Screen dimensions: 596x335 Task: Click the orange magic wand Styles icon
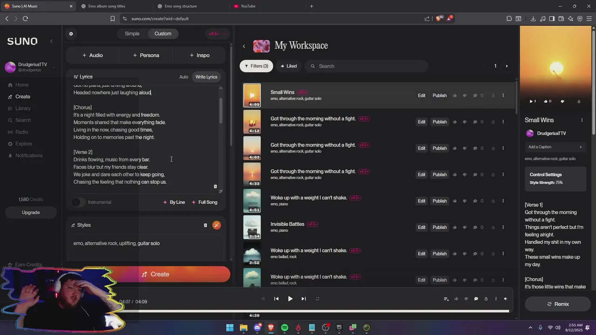(217, 225)
